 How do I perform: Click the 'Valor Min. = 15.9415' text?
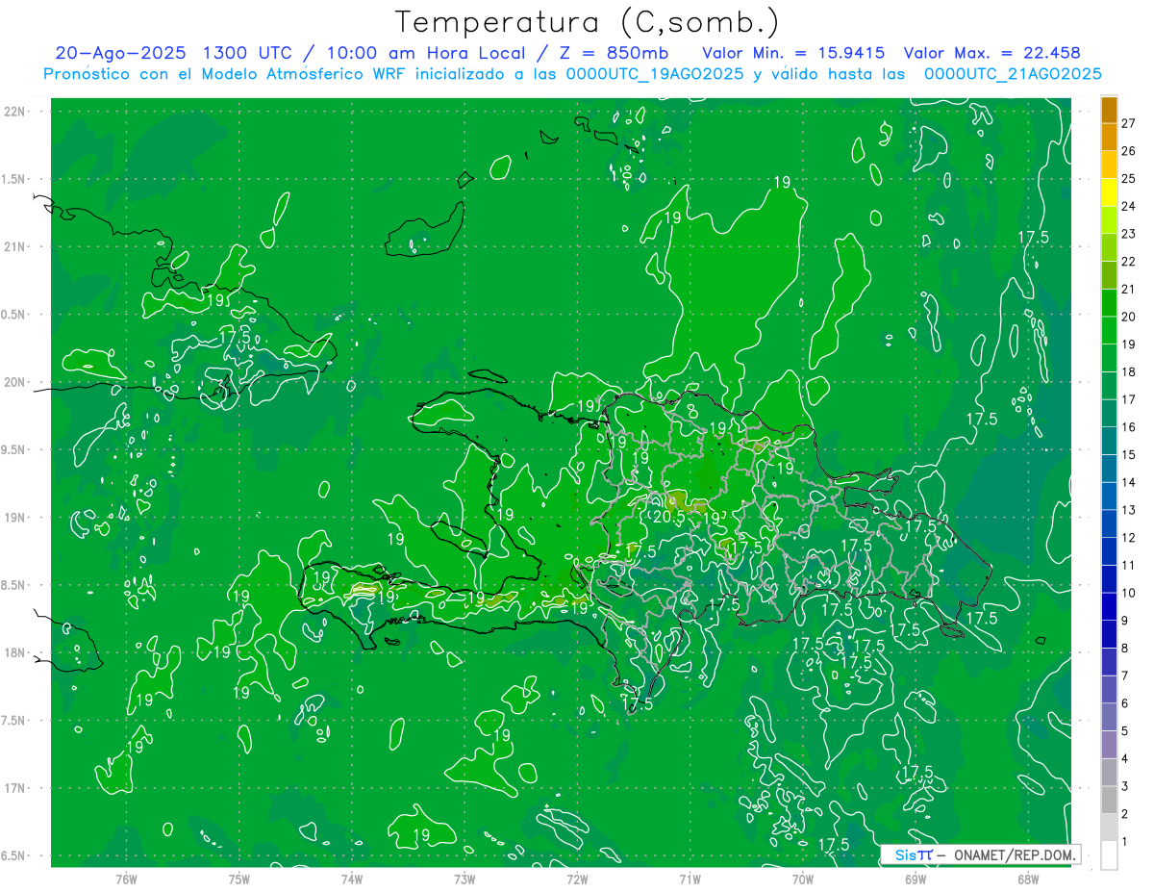tap(793, 53)
